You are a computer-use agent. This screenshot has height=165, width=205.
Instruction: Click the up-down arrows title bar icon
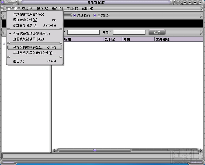pyautogui.click(x=185, y=2)
